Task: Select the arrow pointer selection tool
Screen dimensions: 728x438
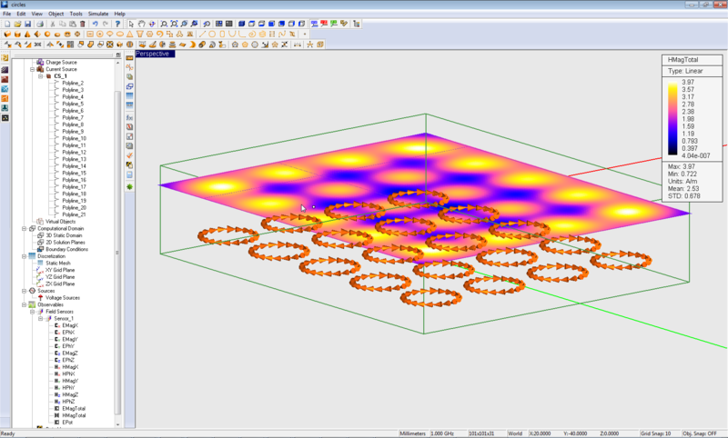Action: (x=131, y=24)
